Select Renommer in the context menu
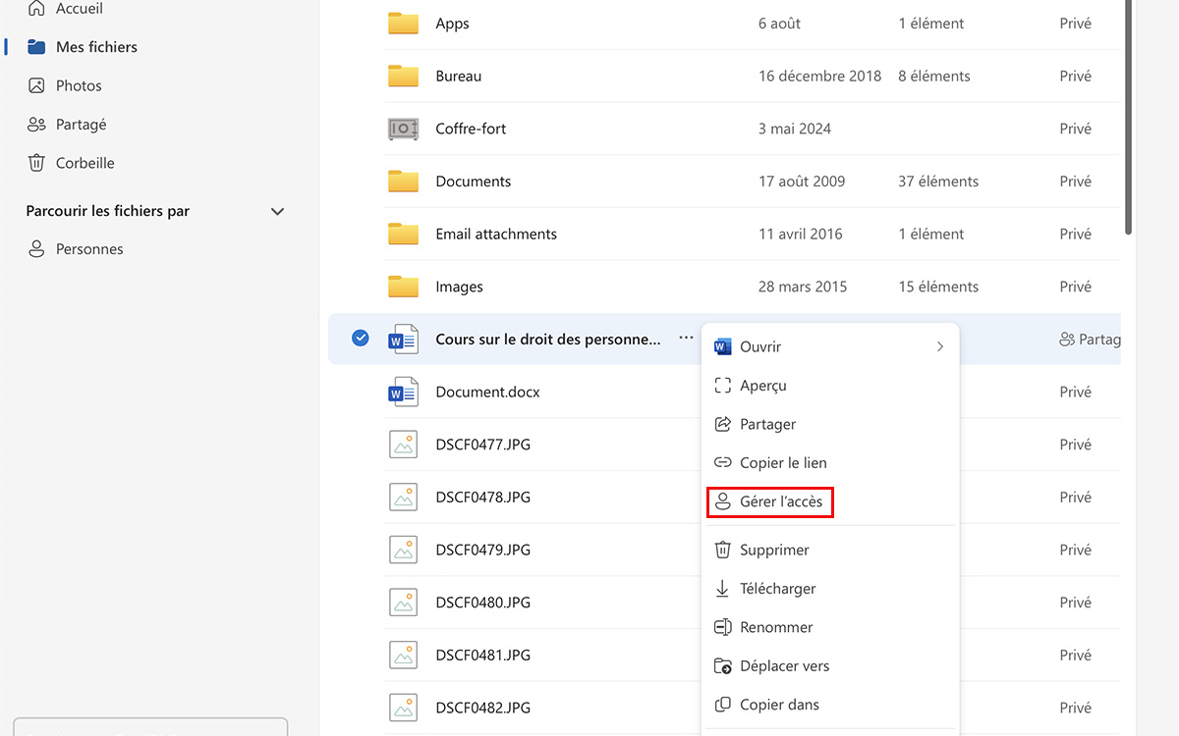 point(776,627)
